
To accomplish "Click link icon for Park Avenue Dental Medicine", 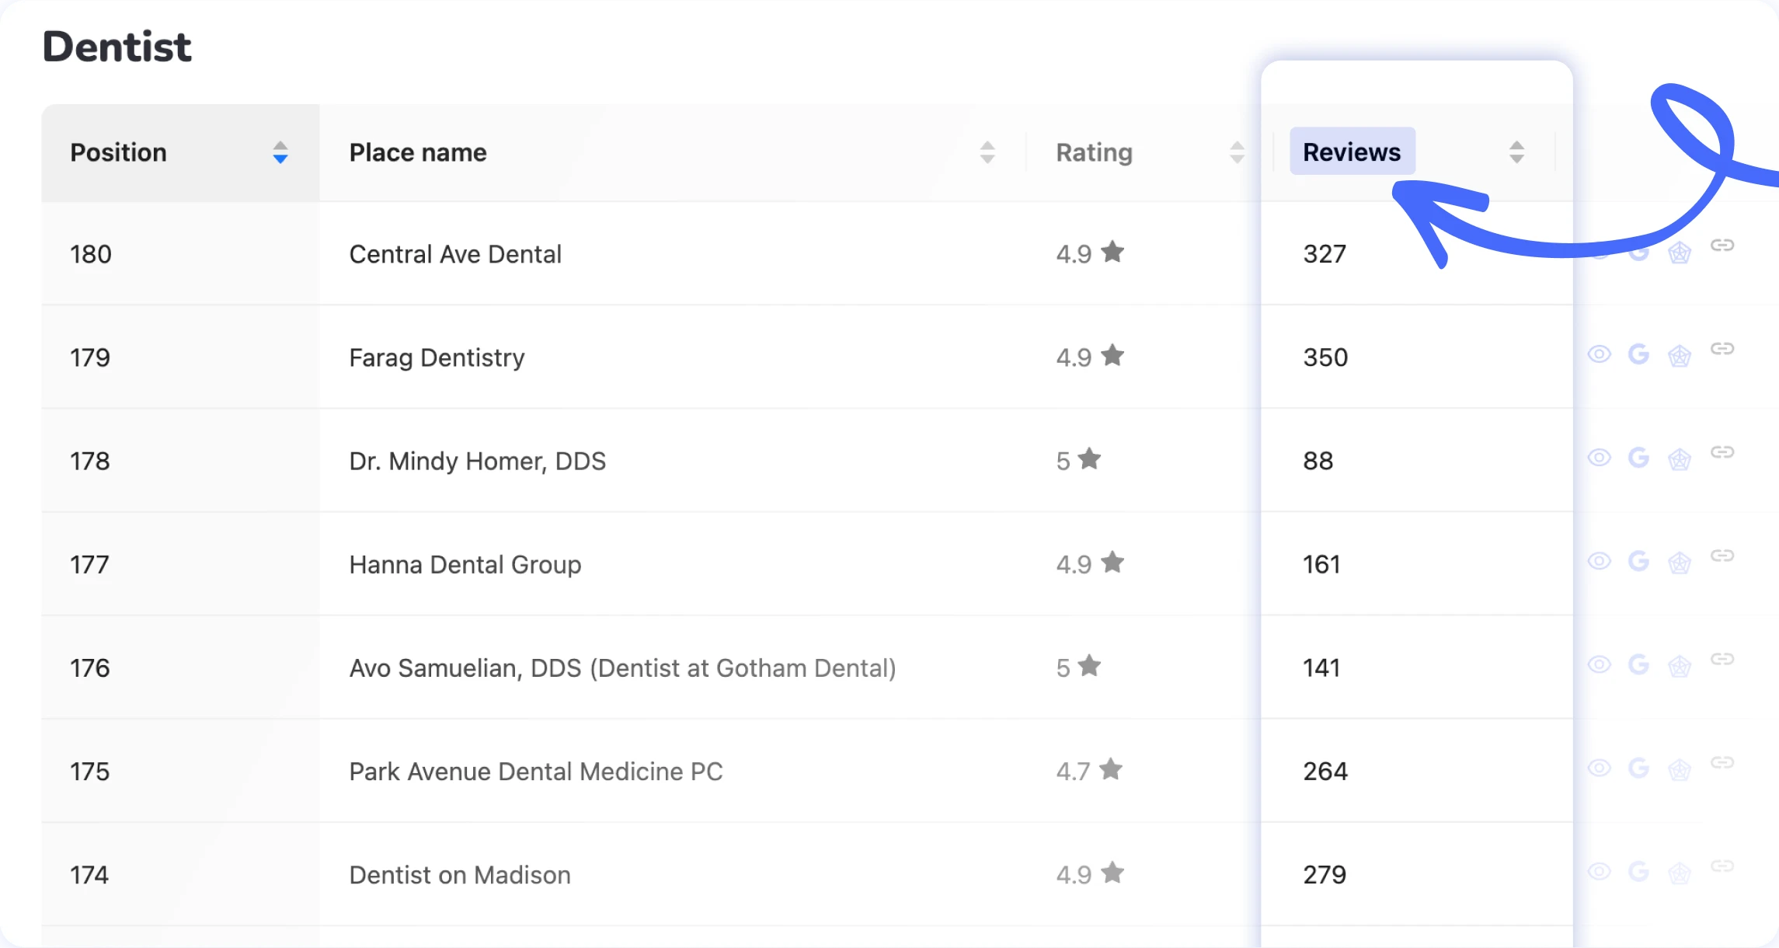I will [x=1722, y=762].
